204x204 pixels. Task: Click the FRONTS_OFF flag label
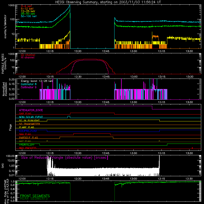click(x=27, y=145)
